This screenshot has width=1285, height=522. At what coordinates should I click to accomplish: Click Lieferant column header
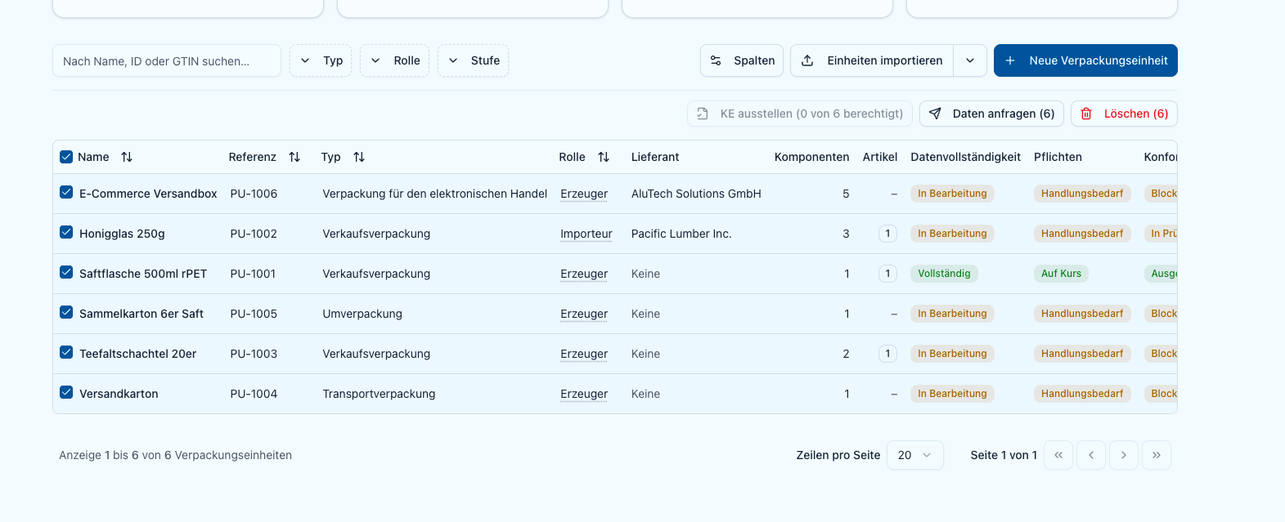[655, 157]
